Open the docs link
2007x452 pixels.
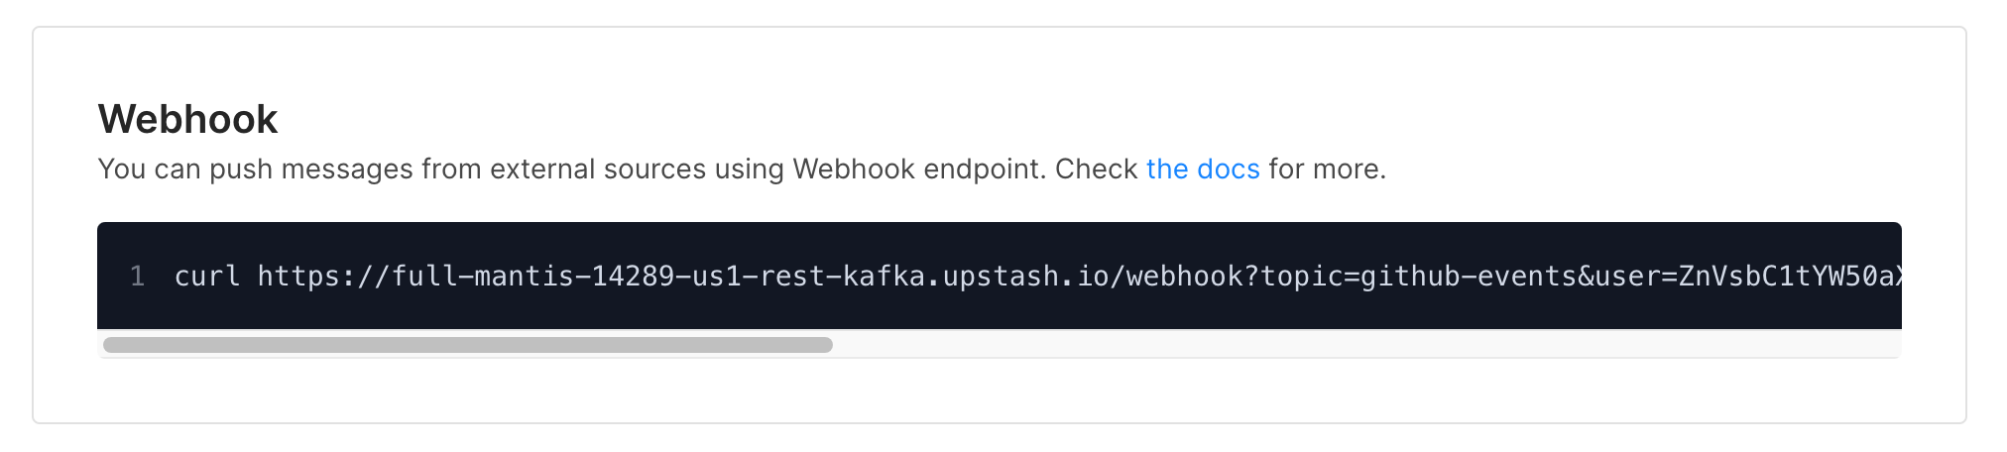pos(1202,169)
